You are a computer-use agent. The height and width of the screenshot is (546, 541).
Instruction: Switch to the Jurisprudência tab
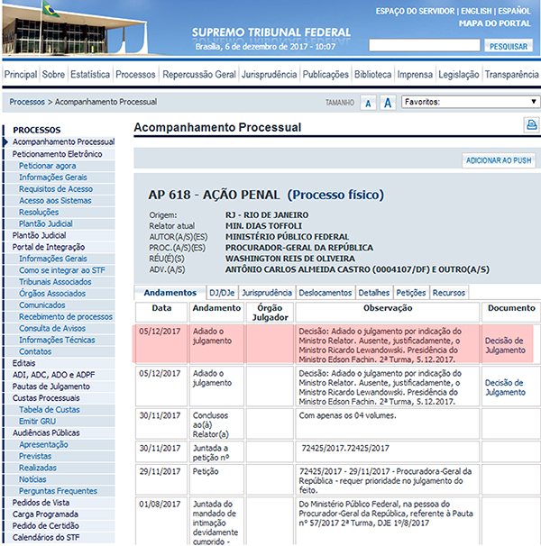click(267, 293)
